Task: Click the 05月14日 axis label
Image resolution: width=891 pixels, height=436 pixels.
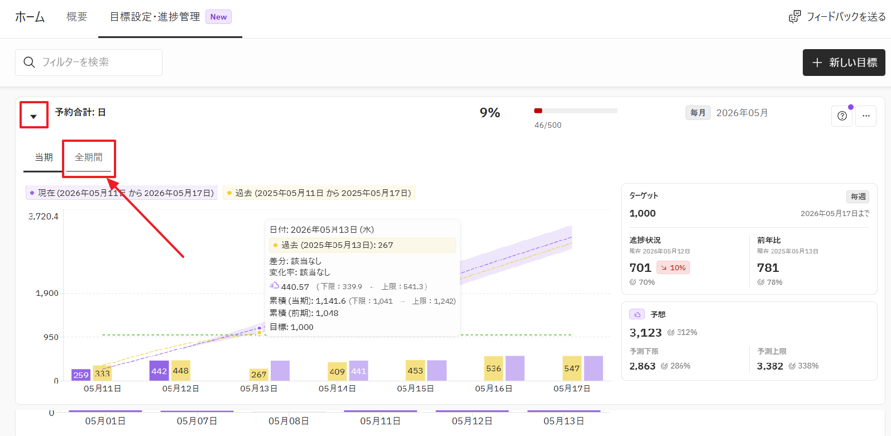Action: (337, 389)
